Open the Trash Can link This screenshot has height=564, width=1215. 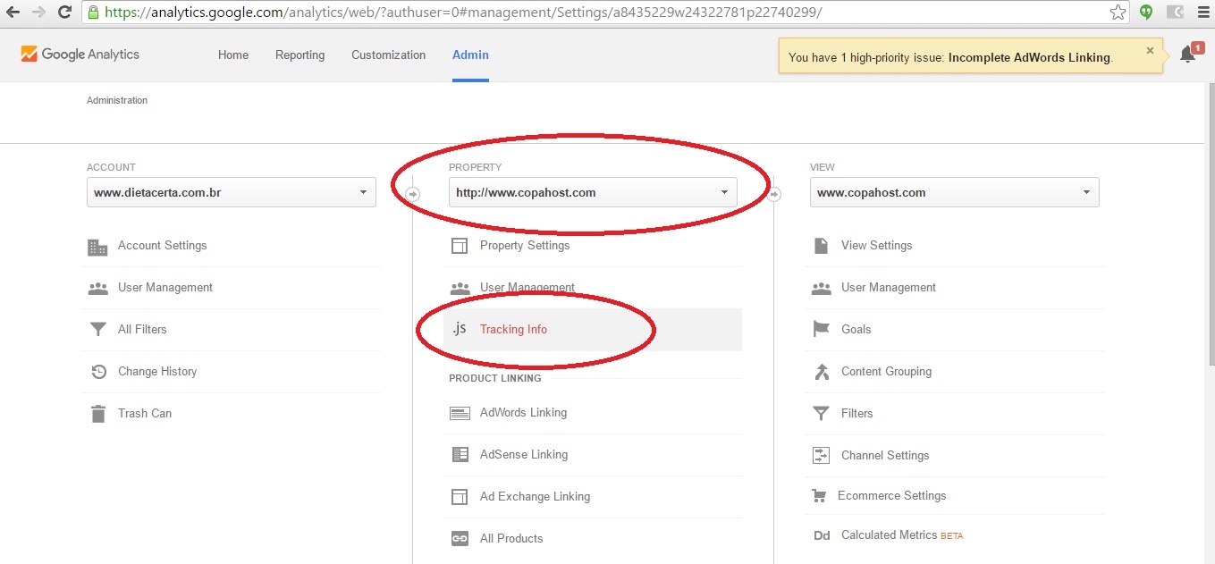pos(145,413)
